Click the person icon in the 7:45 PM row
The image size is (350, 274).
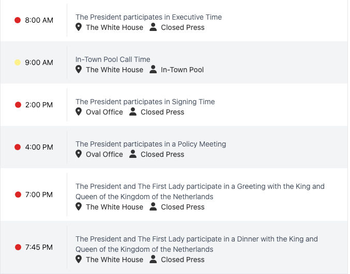(153, 260)
